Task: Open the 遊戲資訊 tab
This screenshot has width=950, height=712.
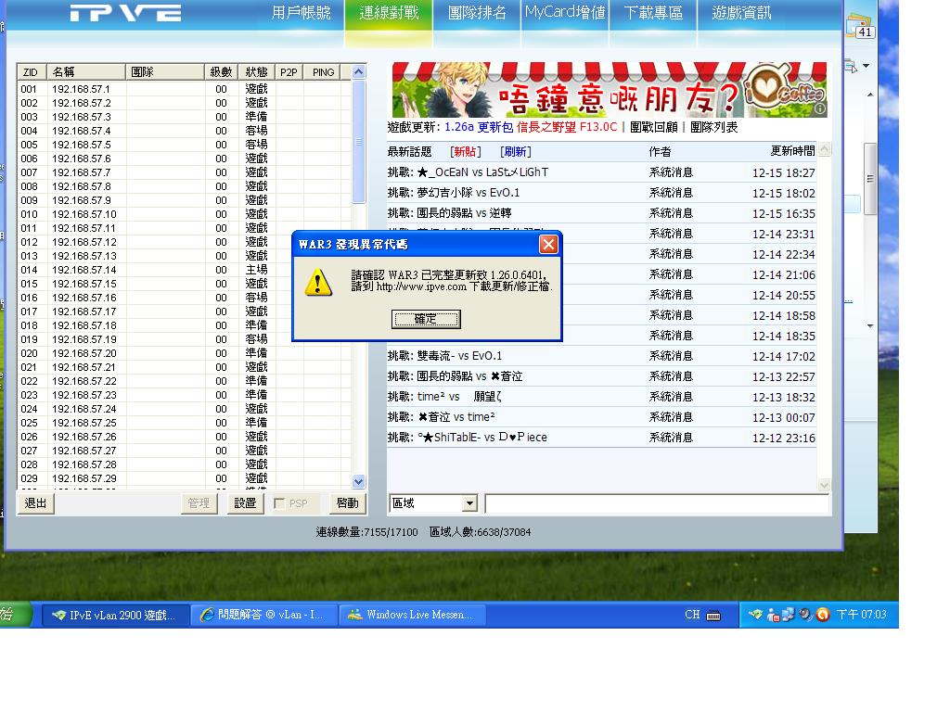Action: [x=741, y=13]
